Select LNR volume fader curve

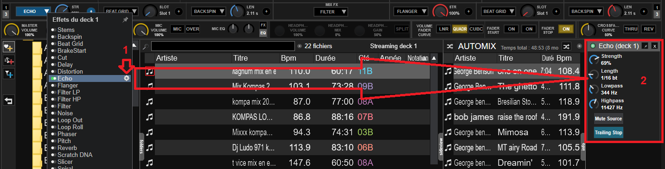tap(444, 29)
